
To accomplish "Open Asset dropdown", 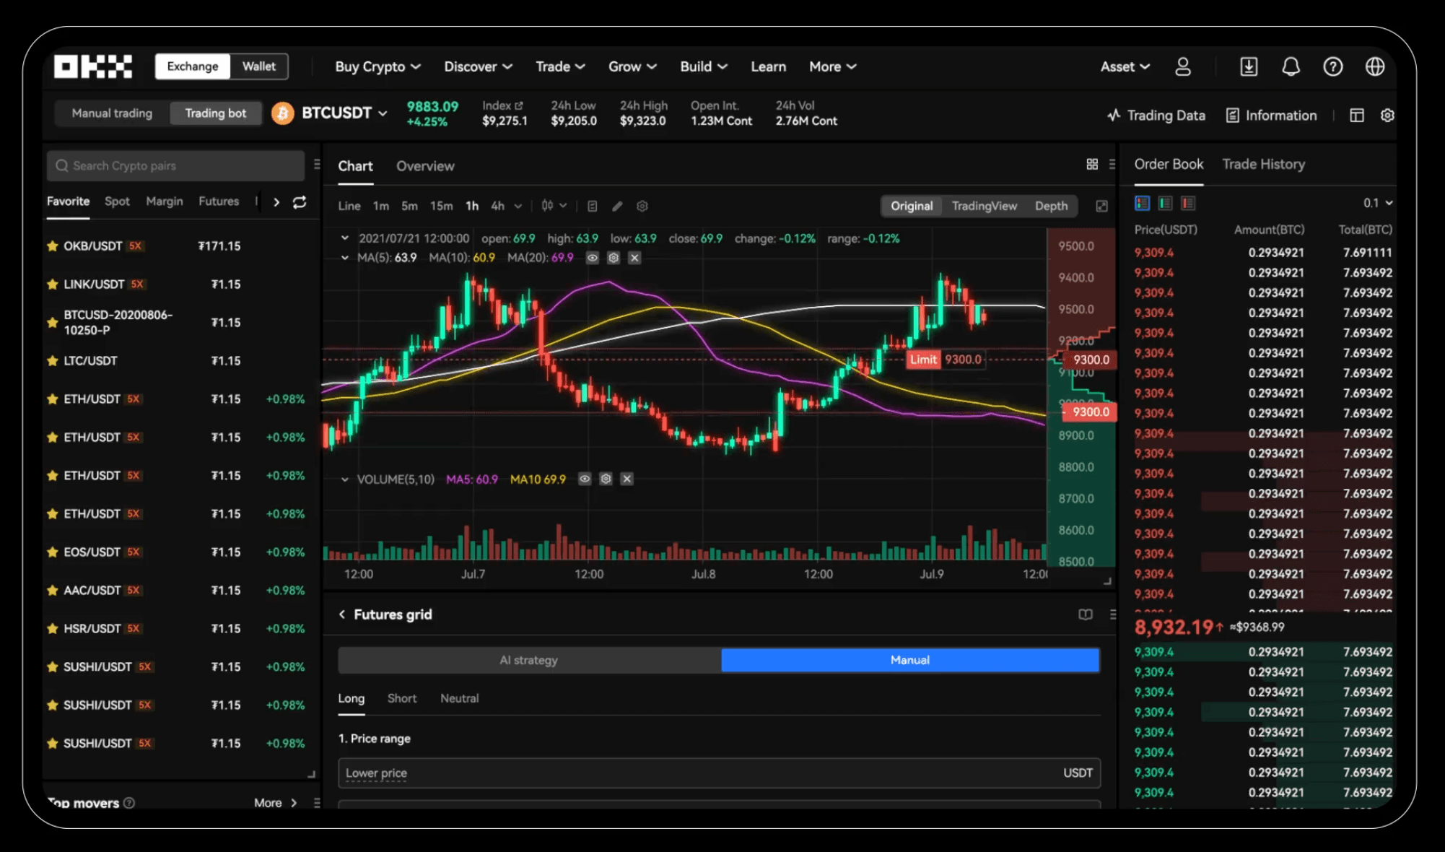I will pos(1125,66).
